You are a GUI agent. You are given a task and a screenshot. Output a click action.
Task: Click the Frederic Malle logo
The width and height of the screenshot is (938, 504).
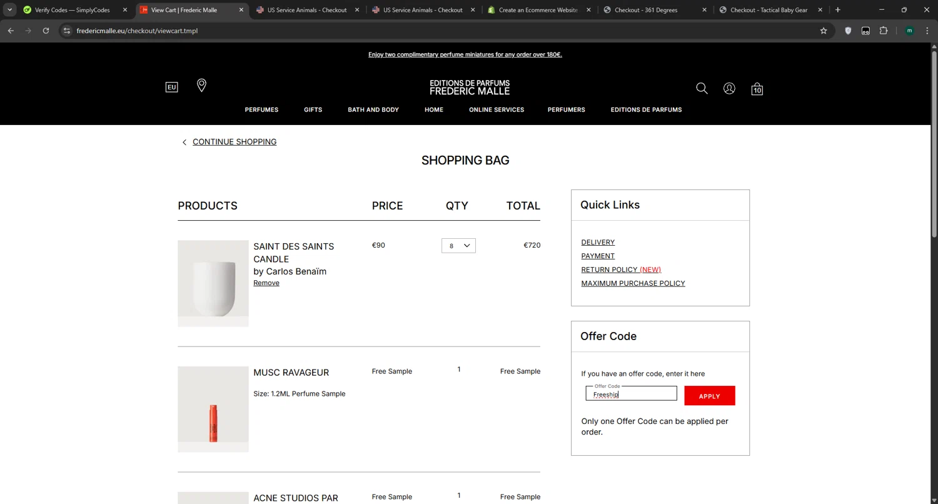pos(470,88)
